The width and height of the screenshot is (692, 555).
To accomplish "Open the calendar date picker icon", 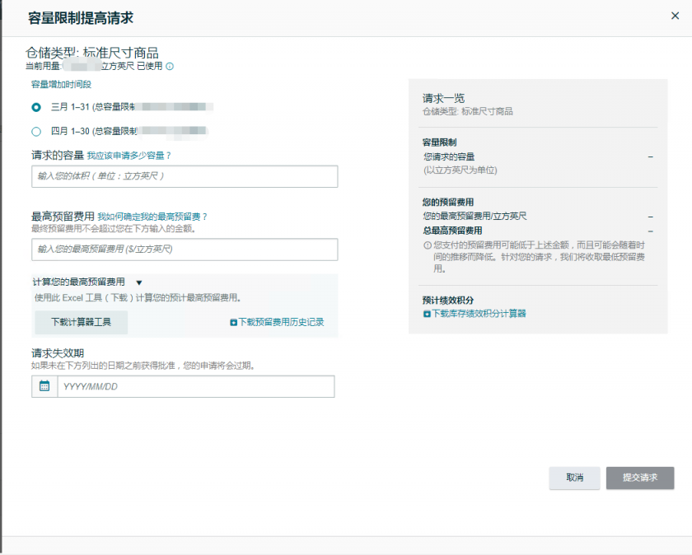I will point(44,386).
